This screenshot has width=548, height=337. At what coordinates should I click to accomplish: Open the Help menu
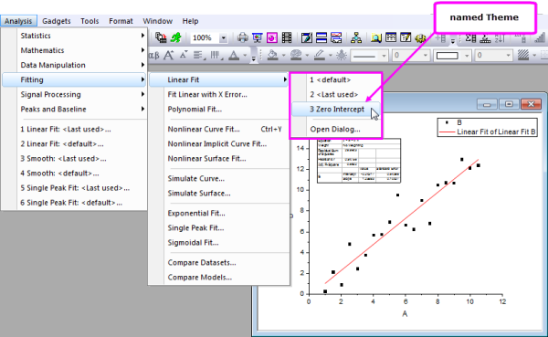click(x=190, y=21)
